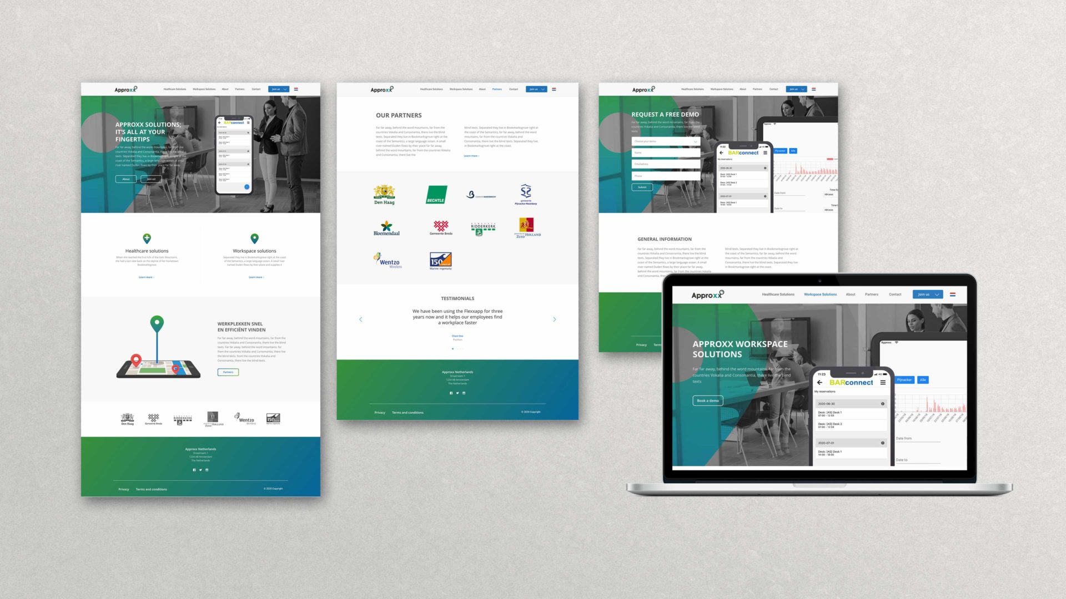Screen dimensions: 1066x599
Task: Click the Approxx logo icon top left
Action: tap(127, 89)
